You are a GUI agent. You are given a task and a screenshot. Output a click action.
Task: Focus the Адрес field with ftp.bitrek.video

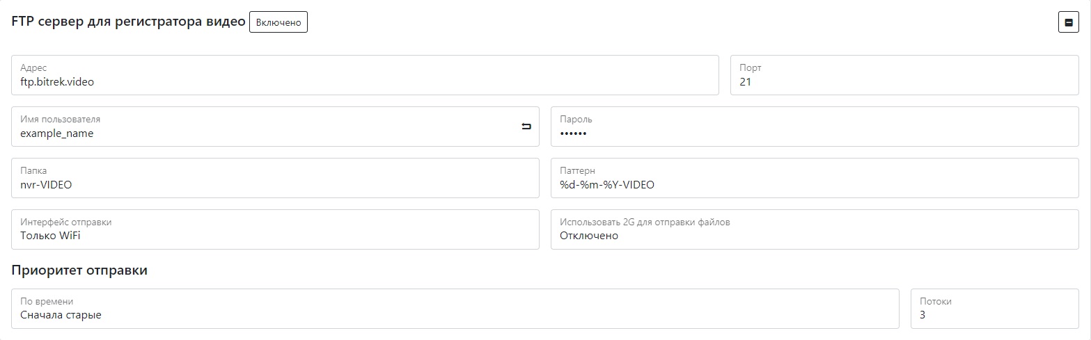[365, 75]
